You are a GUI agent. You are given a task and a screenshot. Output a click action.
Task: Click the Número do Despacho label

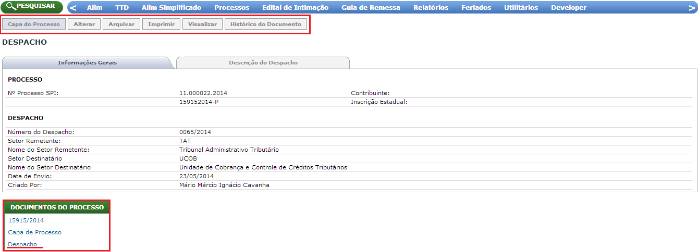click(x=41, y=132)
